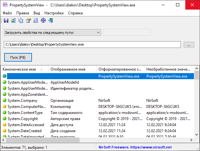Click the 'AppUserModelId' display name cell

click(x=65, y=82)
